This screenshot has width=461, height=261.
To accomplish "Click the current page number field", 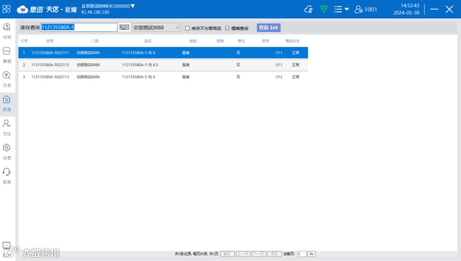I will [302, 254].
